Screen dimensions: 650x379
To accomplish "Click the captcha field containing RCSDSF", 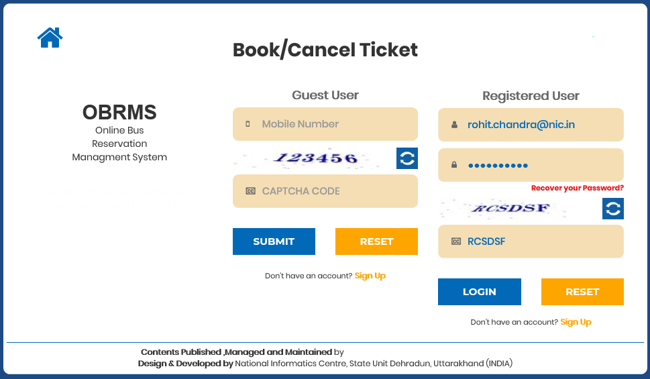I will pos(537,241).
